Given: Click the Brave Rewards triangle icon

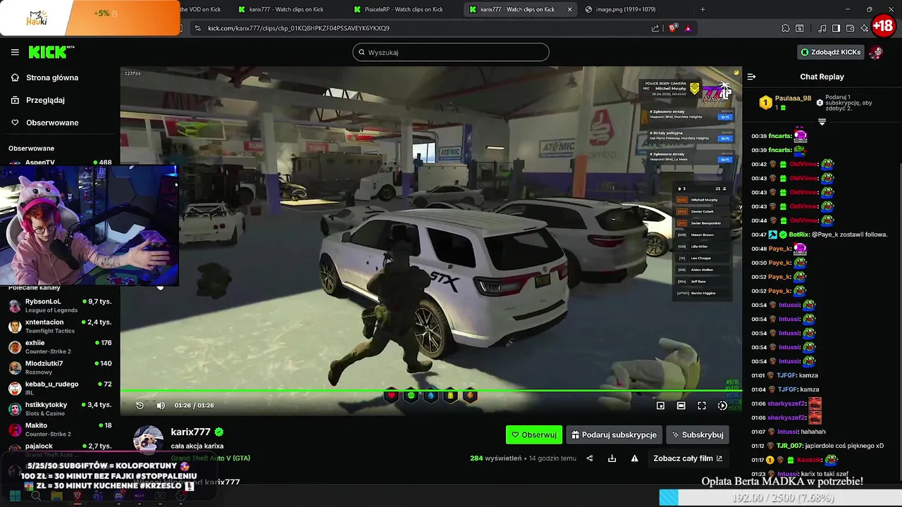Looking at the screenshot, I should [x=688, y=28].
